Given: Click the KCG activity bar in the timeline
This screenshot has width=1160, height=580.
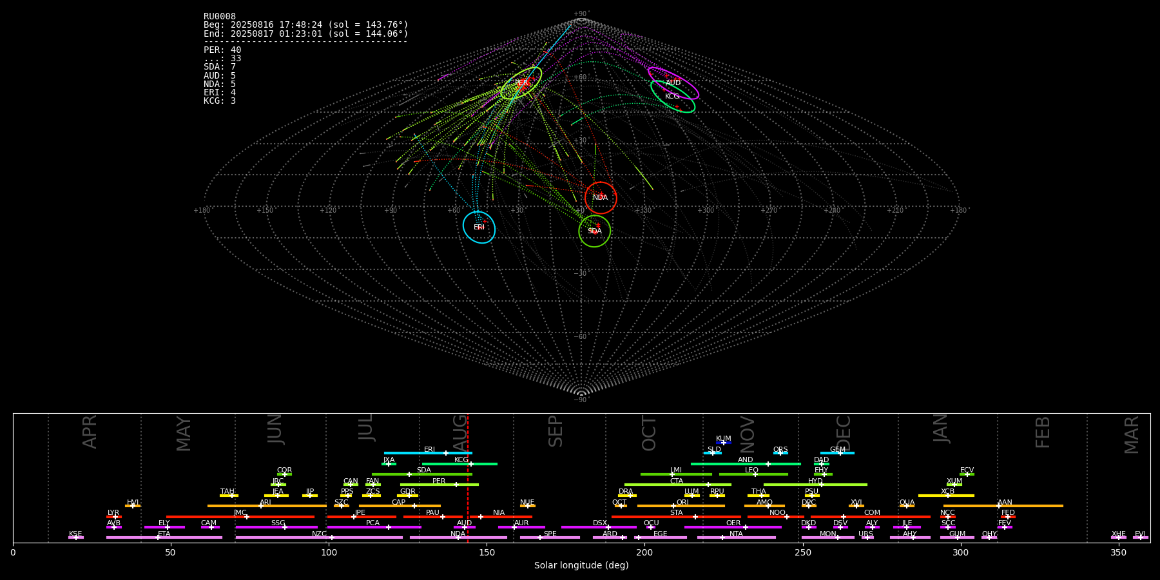Looking at the screenshot, I should [459, 463].
